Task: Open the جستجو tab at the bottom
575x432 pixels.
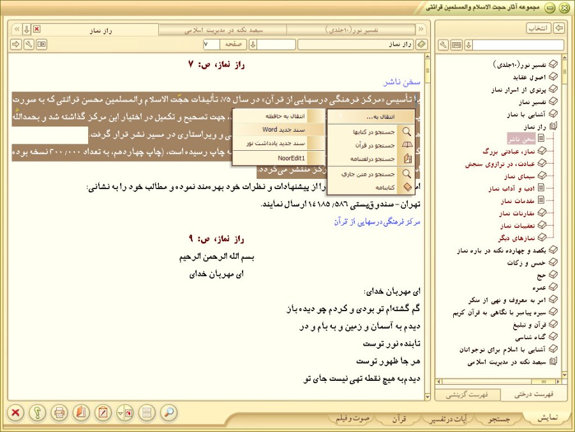Action: [x=499, y=419]
